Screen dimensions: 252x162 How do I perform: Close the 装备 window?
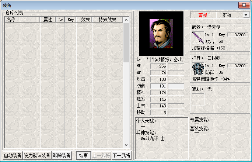[x=244, y=5]
